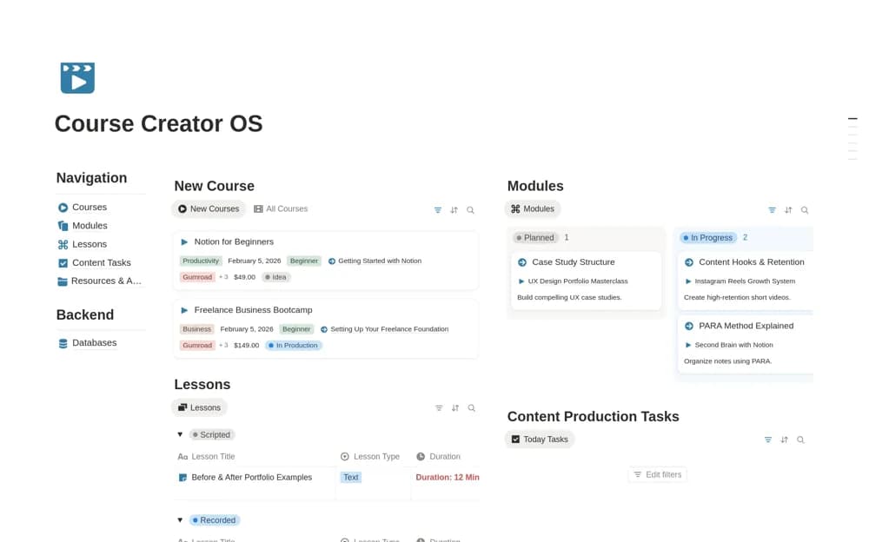Click the Idea status badge
Screen dimensions: 869x542
tap(276, 277)
